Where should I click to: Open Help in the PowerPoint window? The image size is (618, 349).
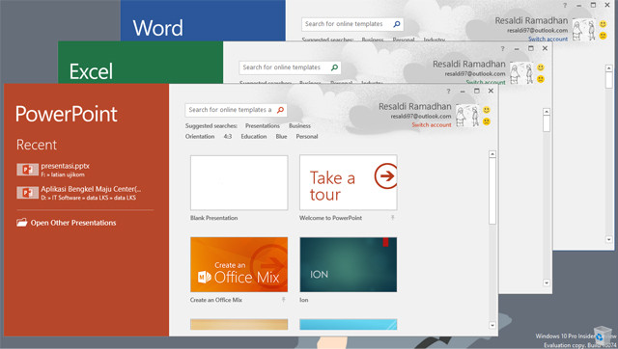448,92
